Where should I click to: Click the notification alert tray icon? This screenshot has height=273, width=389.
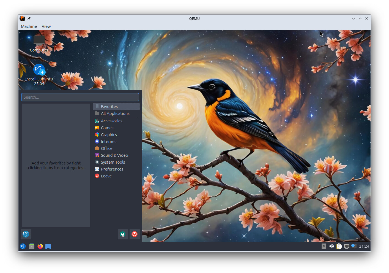pos(354,246)
